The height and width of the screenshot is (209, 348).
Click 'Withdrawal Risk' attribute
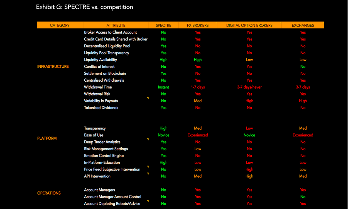(97, 94)
